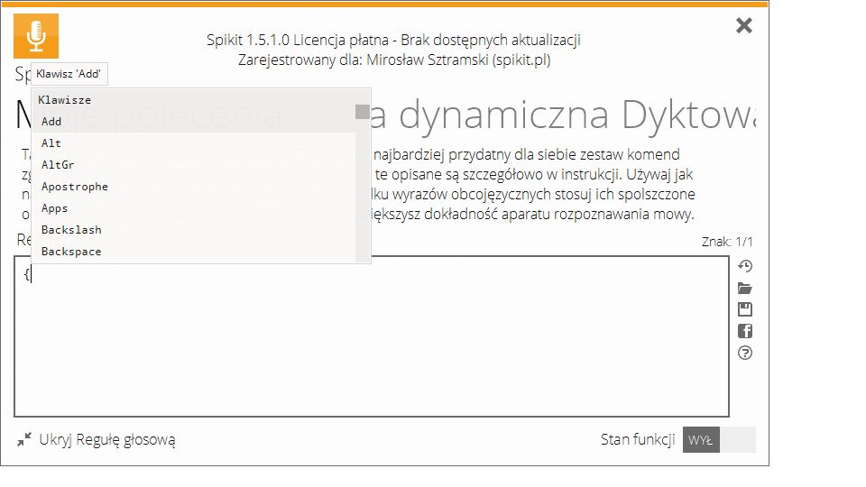The width and height of the screenshot is (866, 487).
Task: Click the Klawisze list scrollbar thumb
Action: [x=363, y=112]
